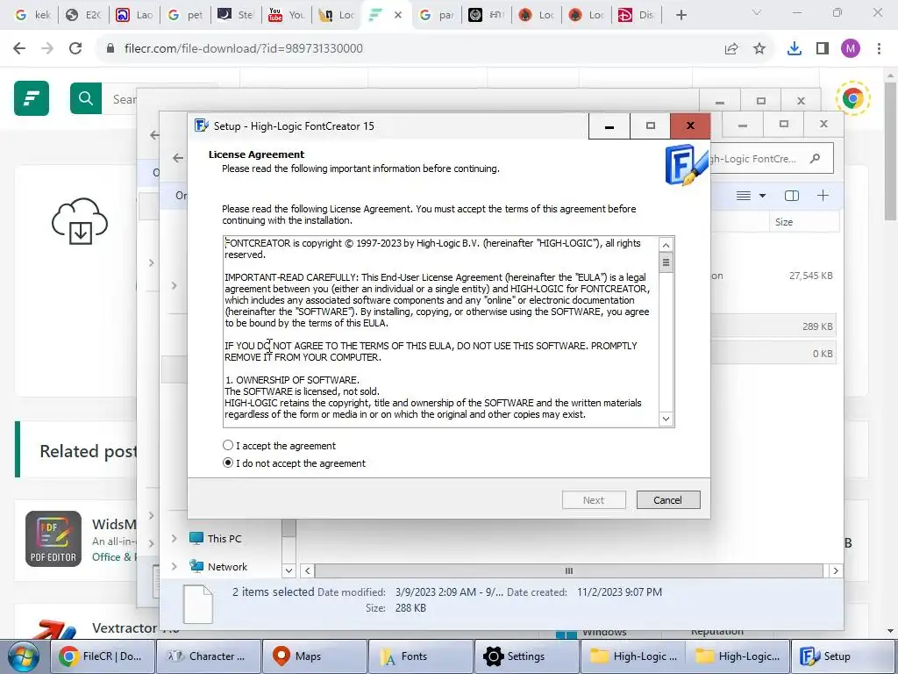Viewport: 898px width, 674px height.
Task: Click Explorer horizontal scrollbar right arrow
Action: pos(836,570)
